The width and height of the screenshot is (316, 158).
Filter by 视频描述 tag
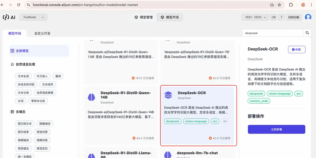click(23, 140)
